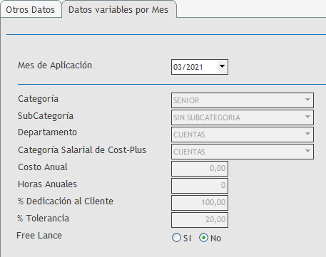Focus the % Dedicación al Cliente field
Image resolution: width=326 pixels, height=257 pixels.
tap(200, 203)
